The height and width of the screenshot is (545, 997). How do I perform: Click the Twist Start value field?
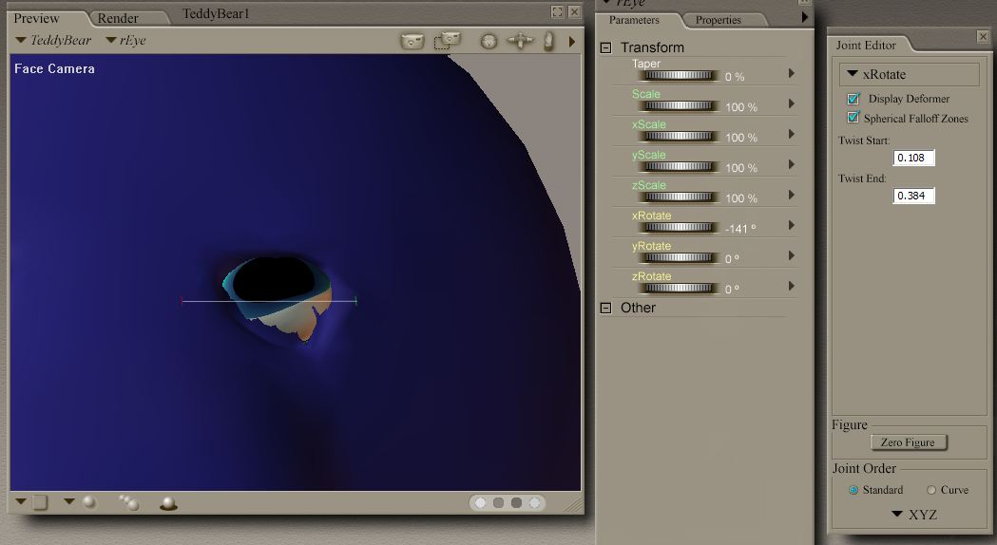(x=914, y=158)
